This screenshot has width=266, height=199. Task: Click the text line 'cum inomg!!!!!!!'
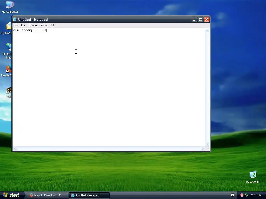click(x=30, y=30)
